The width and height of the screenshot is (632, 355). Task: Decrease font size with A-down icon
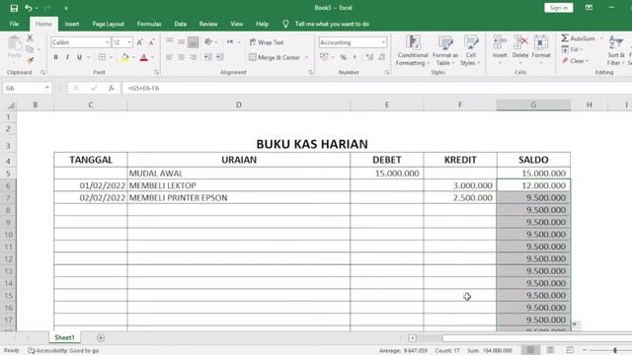coord(151,42)
